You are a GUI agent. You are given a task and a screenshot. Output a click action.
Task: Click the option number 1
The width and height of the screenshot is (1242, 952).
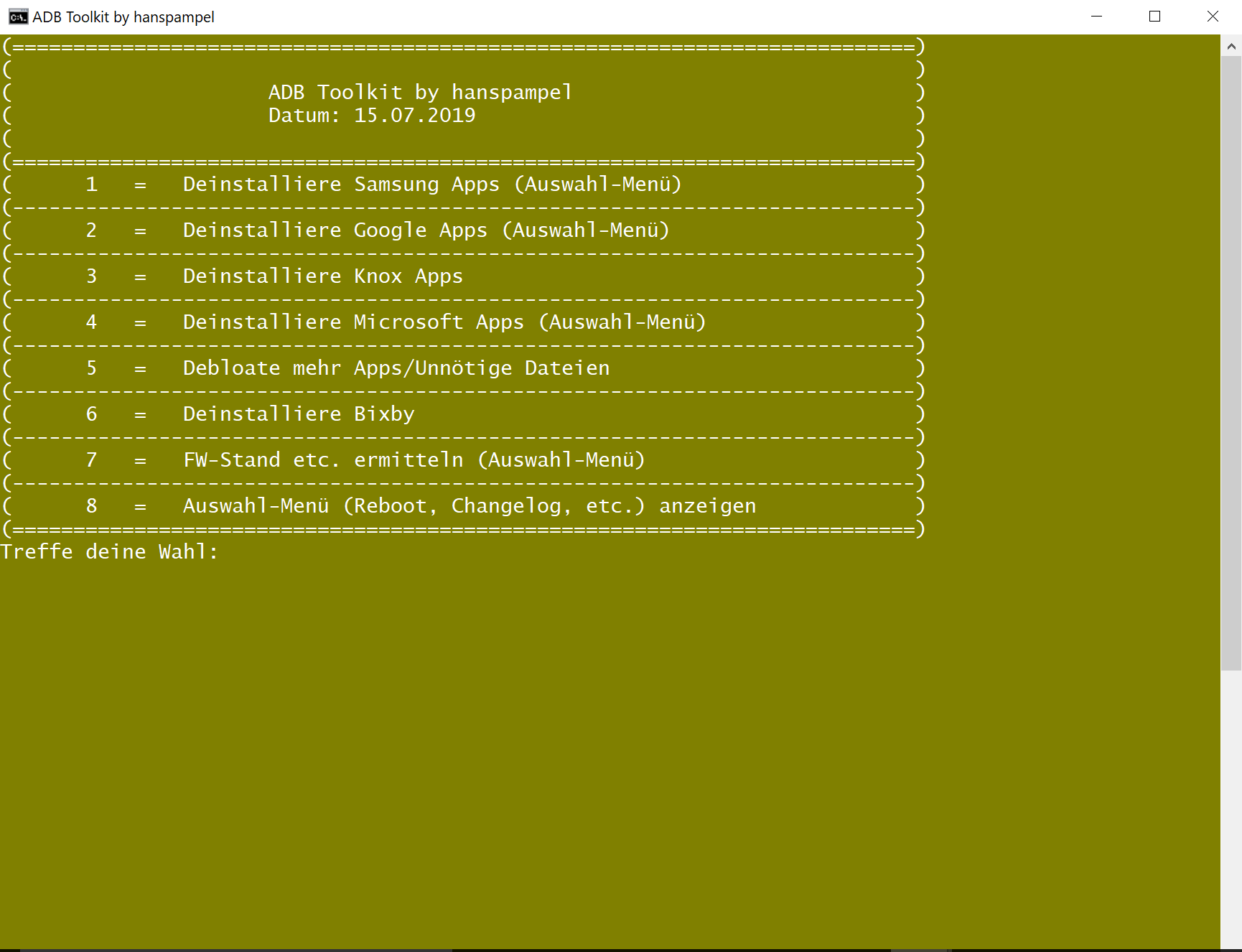click(91, 185)
